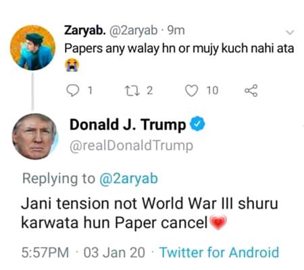Click the crying face emoji
This screenshot has height=270, width=304.
point(72,65)
